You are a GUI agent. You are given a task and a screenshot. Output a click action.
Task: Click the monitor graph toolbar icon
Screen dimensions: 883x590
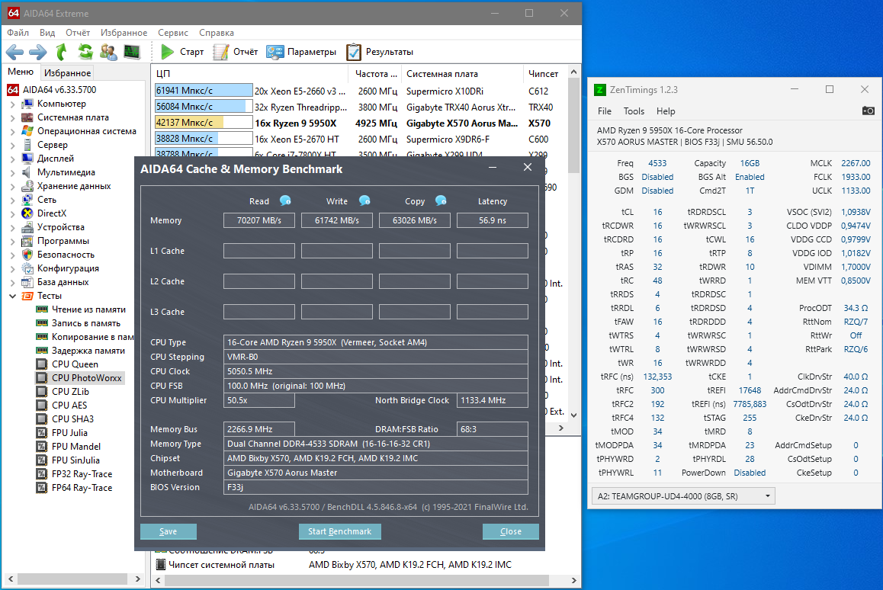132,53
